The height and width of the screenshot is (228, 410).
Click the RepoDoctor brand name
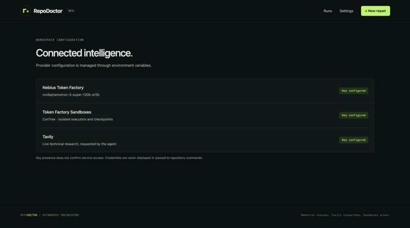(48, 11)
